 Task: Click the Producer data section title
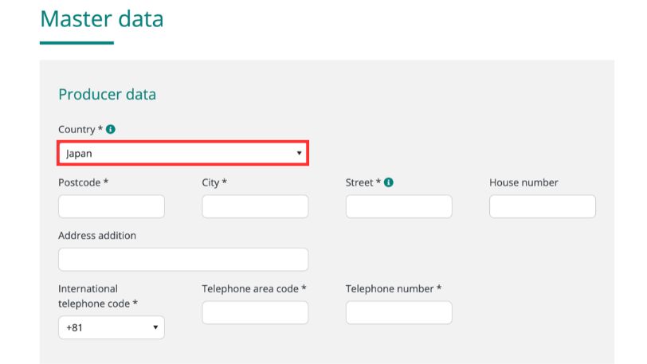click(x=107, y=94)
